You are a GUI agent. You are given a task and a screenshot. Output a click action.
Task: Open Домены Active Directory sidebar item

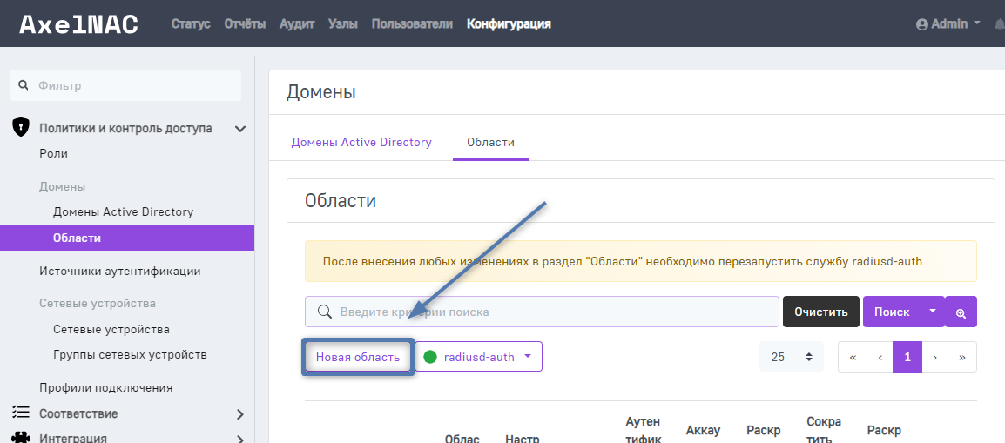pos(123,211)
